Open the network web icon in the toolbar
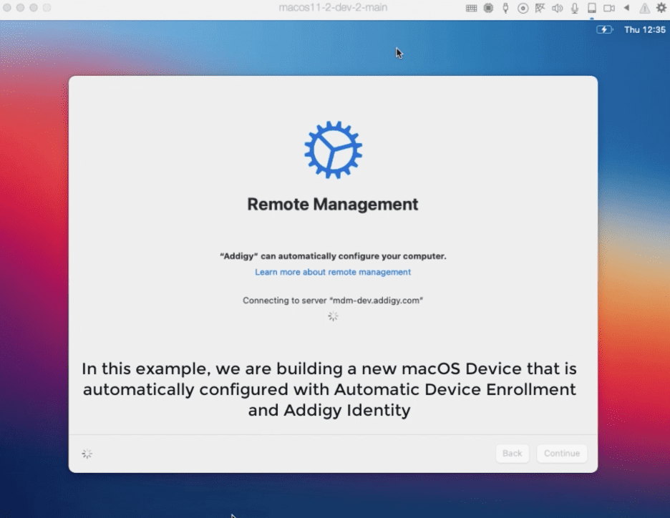The height and width of the screenshot is (518, 670). coord(540,8)
